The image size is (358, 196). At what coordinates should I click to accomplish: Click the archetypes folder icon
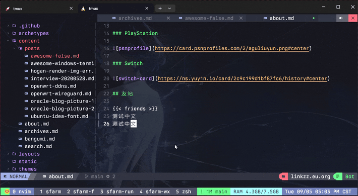14,33
